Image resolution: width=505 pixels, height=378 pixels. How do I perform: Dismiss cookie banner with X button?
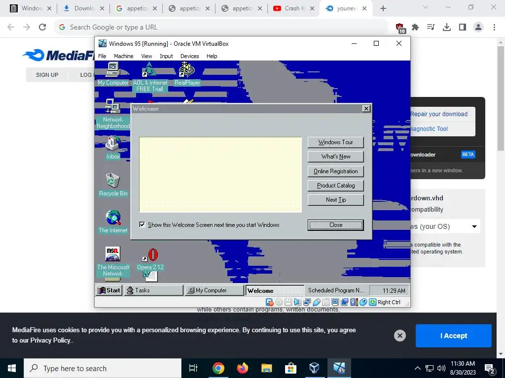tap(399, 336)
